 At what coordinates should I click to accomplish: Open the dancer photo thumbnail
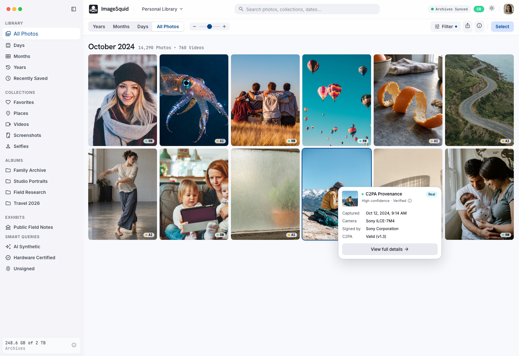[123, 194]
